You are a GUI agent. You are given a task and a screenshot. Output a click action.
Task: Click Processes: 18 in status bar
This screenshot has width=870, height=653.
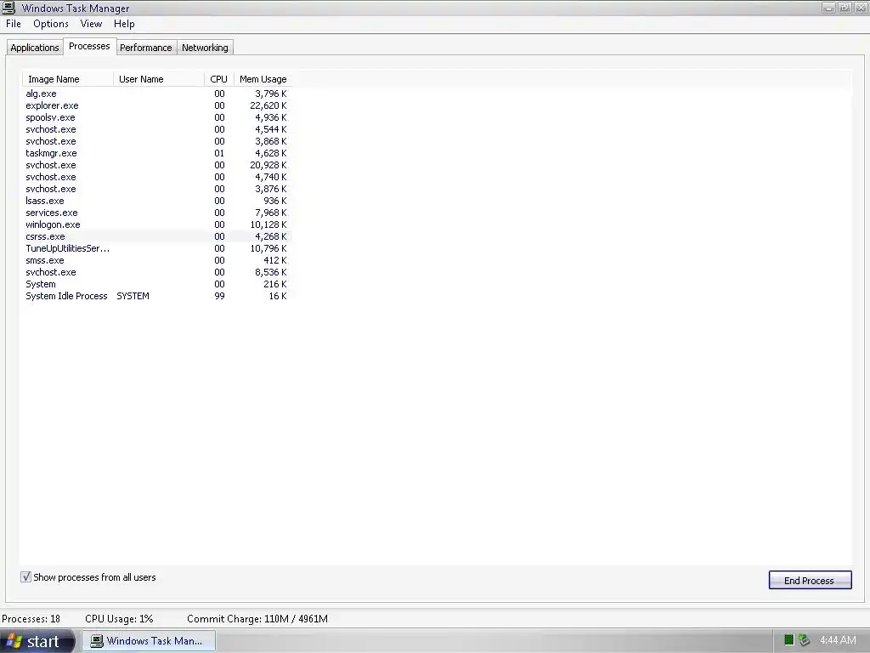(31, 619)
